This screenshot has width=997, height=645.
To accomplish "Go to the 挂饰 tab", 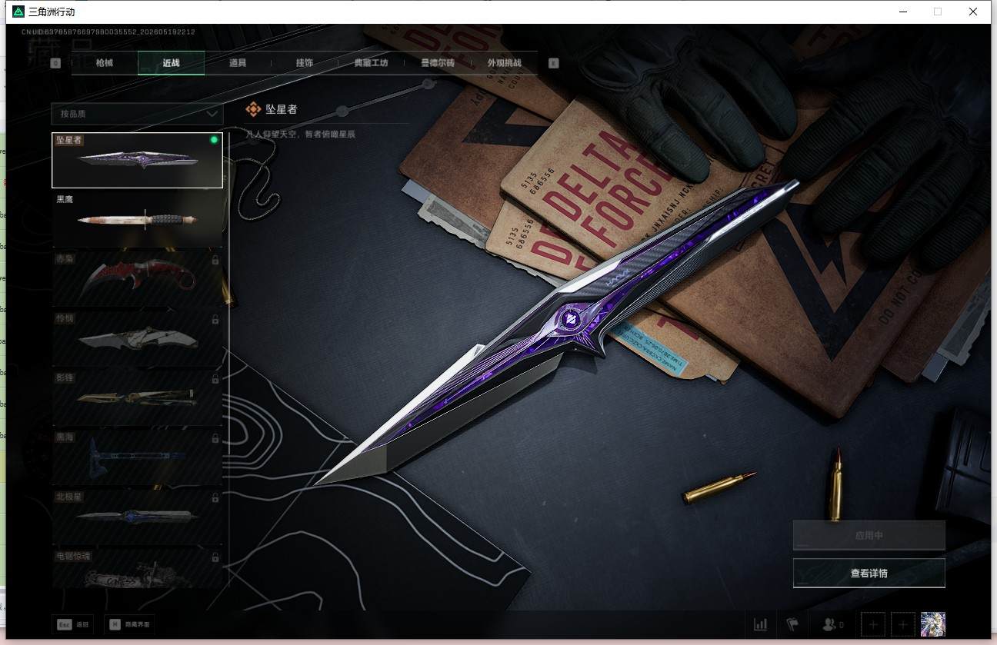I will pos(305,63).
